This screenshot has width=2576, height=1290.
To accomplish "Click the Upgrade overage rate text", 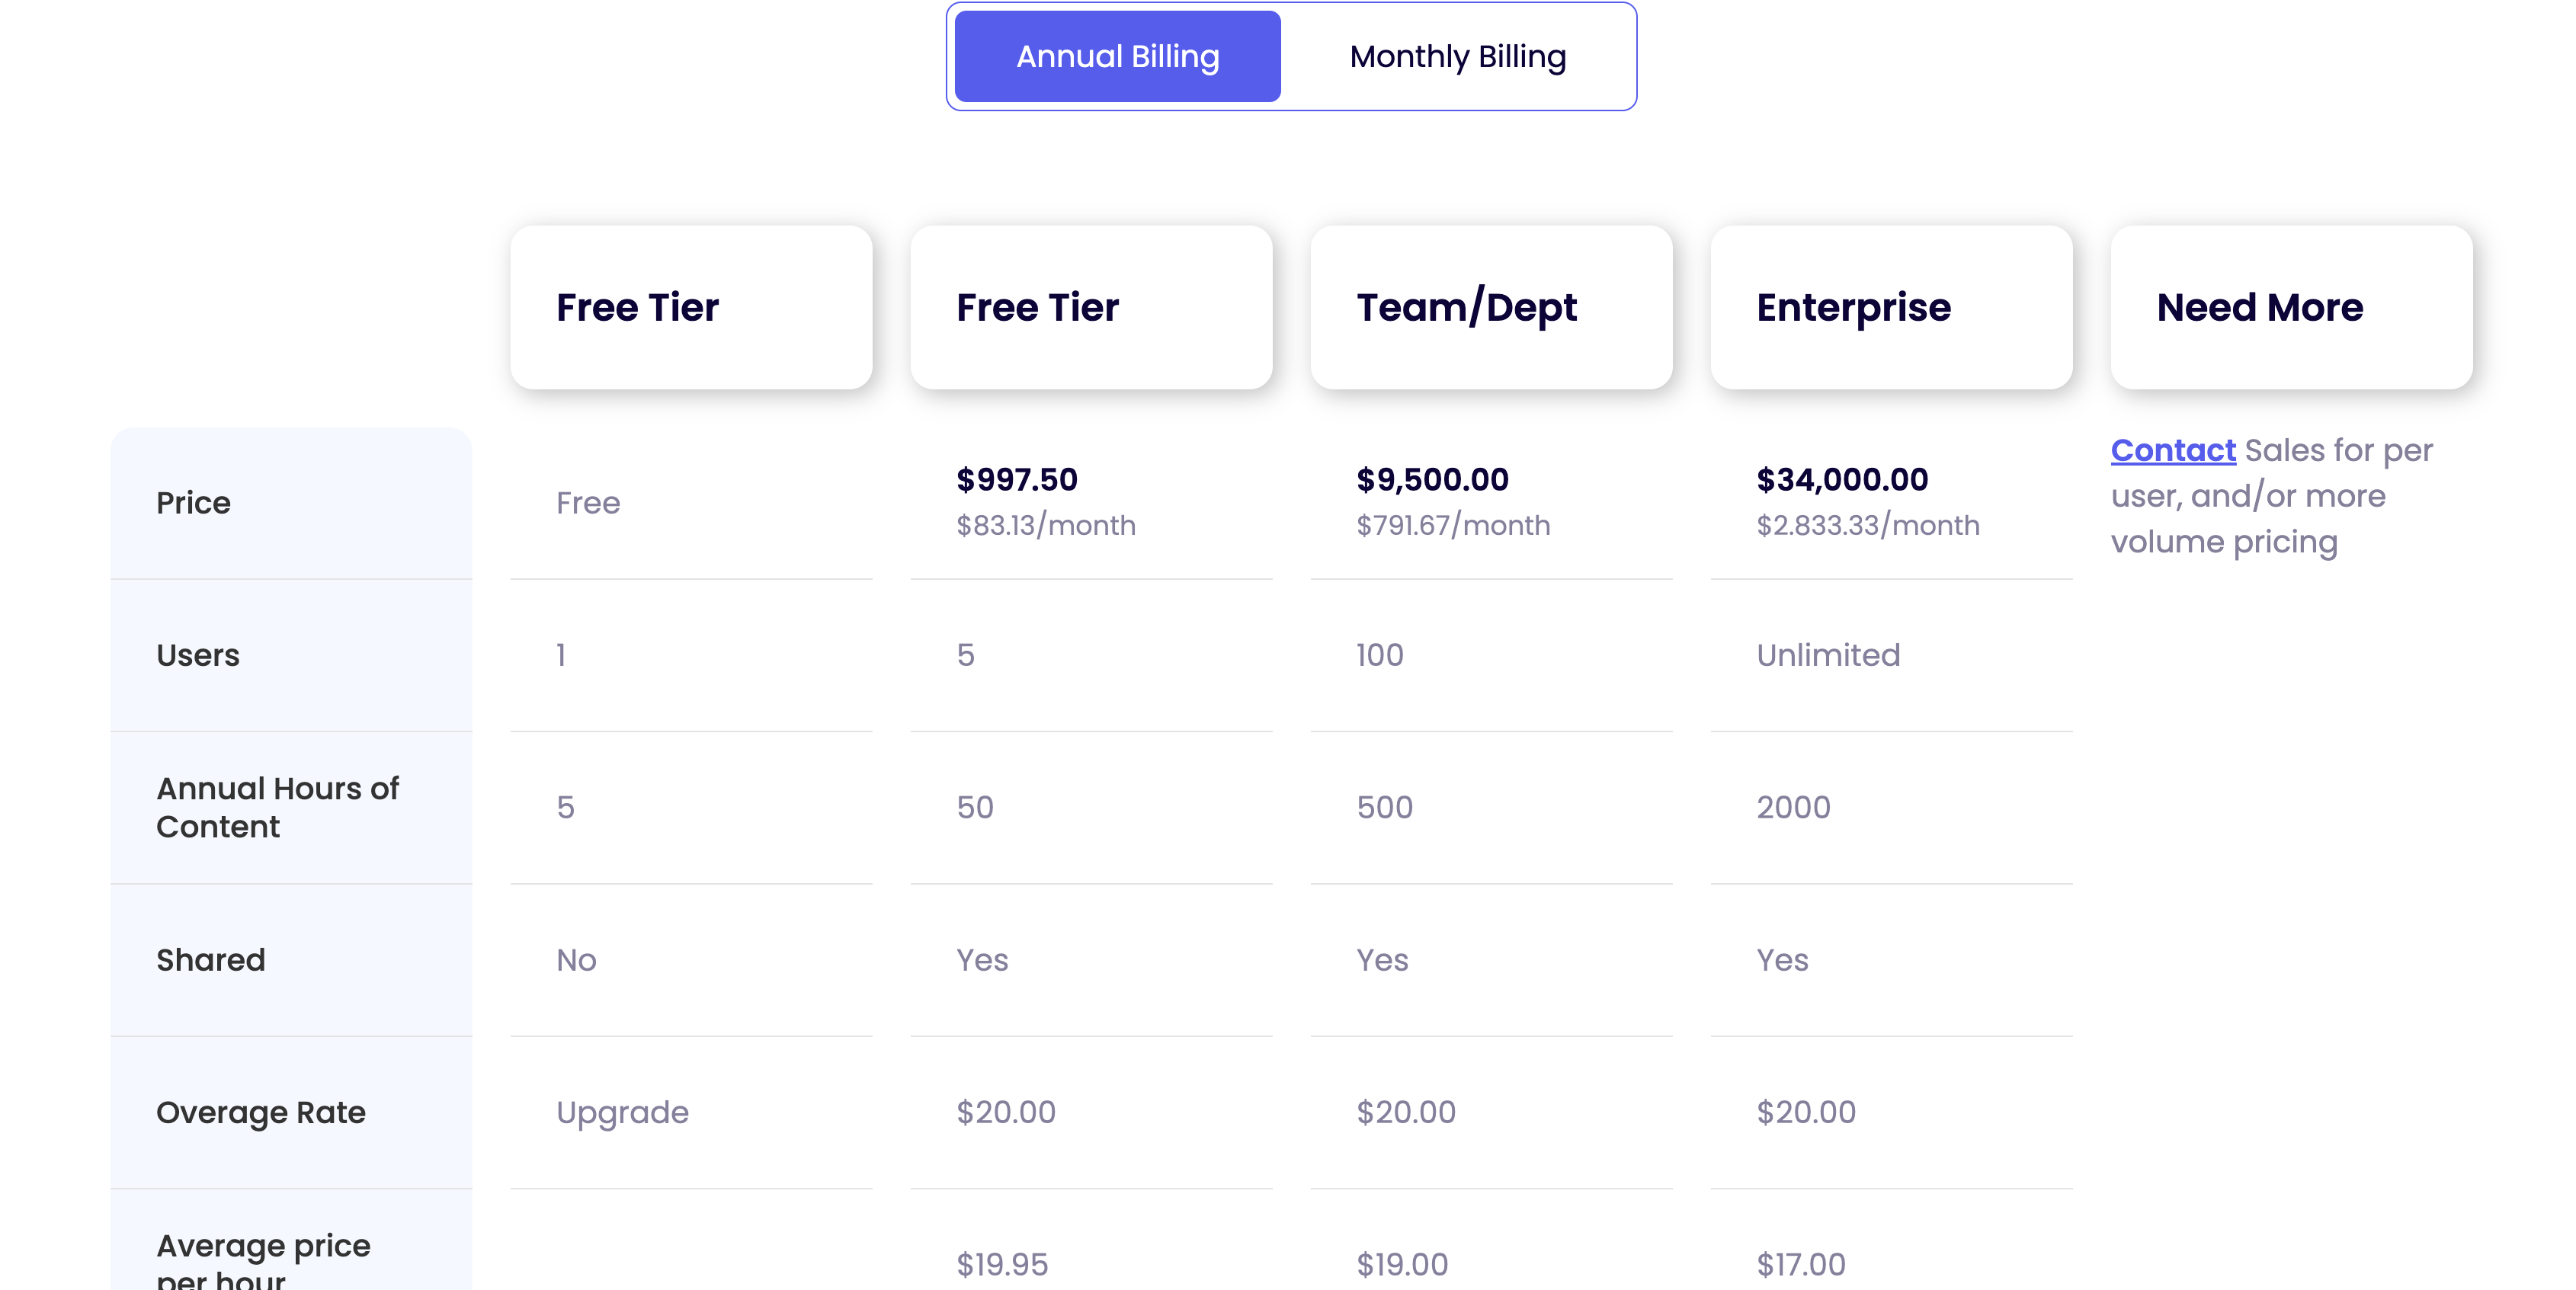I will (622, 1112).
